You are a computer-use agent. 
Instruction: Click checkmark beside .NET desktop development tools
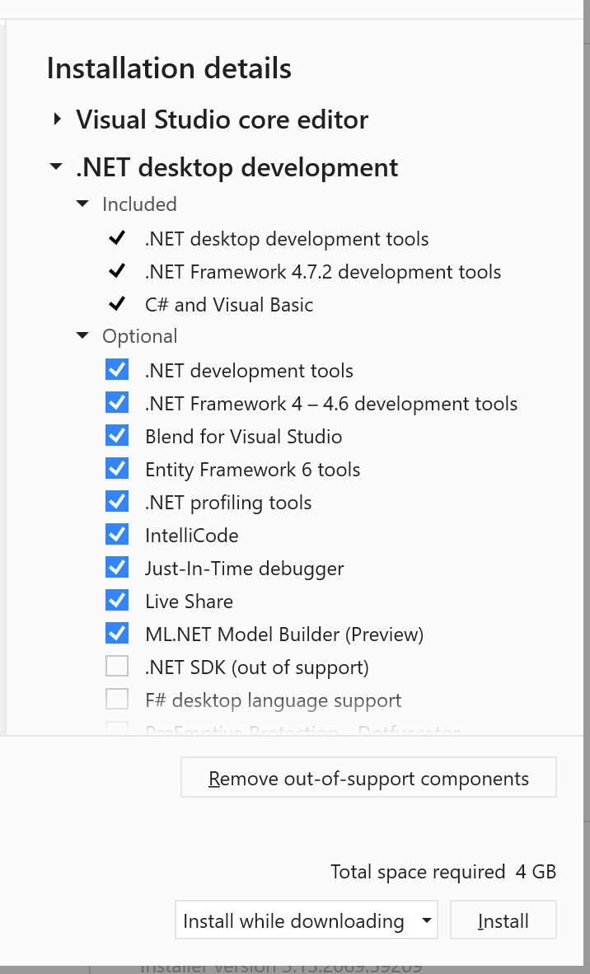117,238
